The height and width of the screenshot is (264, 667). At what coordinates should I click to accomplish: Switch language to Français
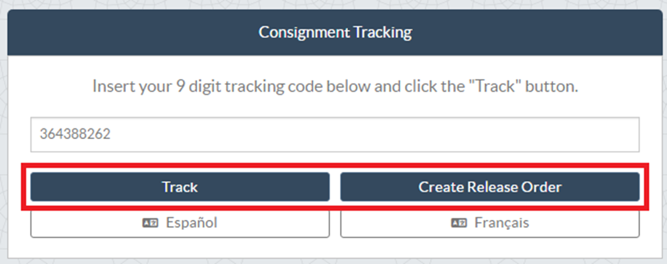(x=490, y=223)
